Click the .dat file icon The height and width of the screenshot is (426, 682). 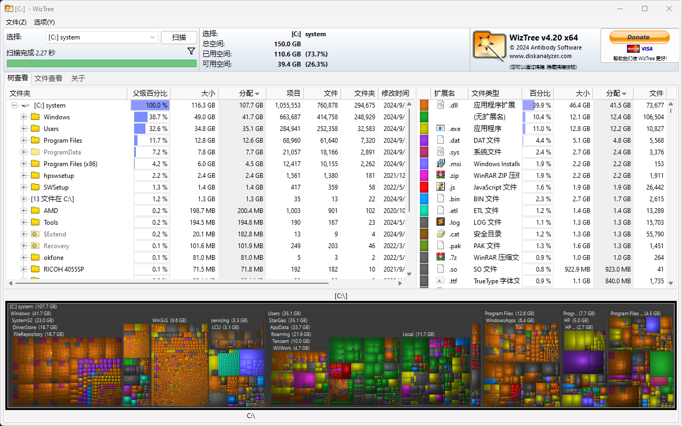click(x=441, y=141)
